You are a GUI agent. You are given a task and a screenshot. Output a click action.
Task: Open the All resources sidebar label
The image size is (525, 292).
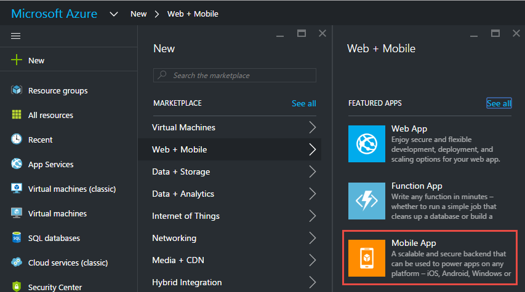pos(50,115)
